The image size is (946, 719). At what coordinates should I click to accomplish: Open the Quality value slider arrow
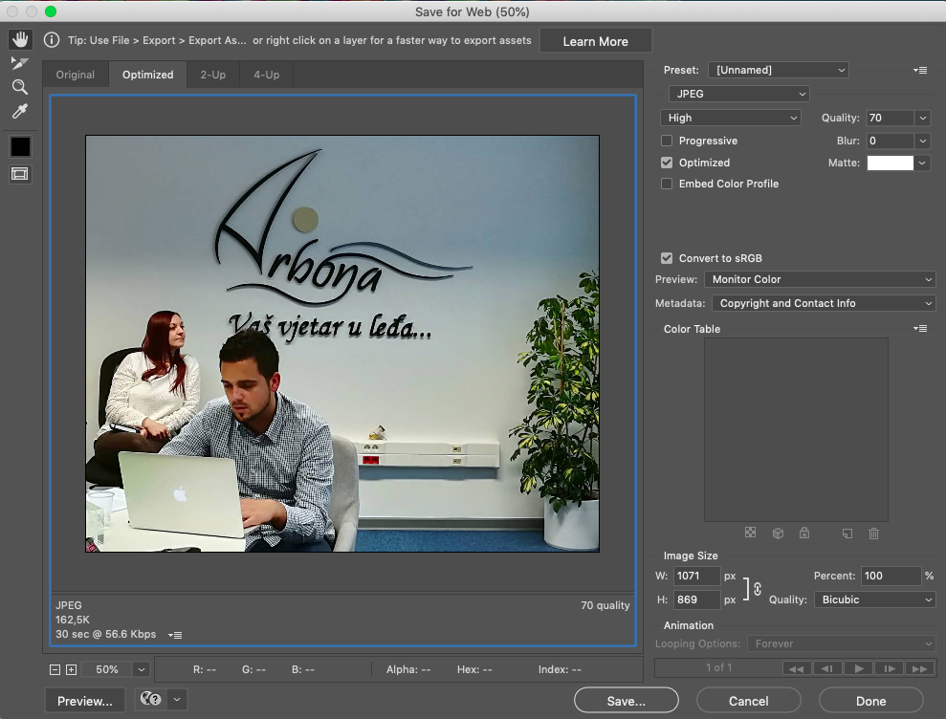pyautogui.click(x=922, y=118)
